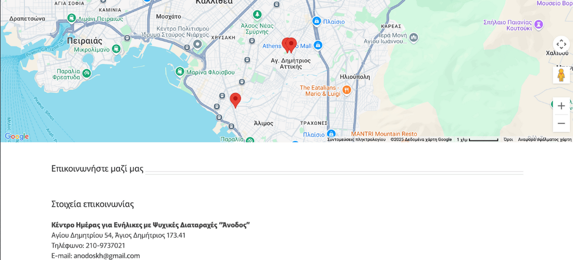Viewport: 573px width, 260px height.
Task: Click the Πλαίσιο shop icon near Καρέας
Action: [x=317, y=21]
